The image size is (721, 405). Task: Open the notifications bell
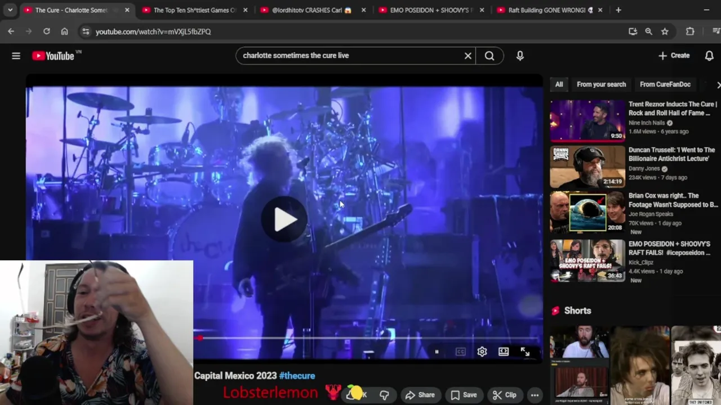tap(709, 56)
